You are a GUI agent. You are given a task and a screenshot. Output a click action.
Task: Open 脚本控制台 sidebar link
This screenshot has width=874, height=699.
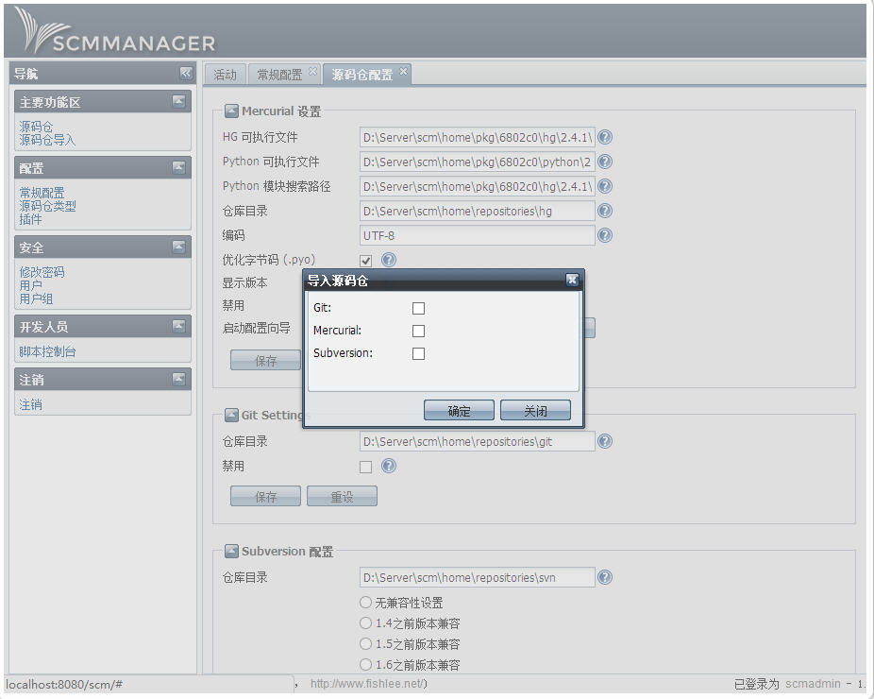[47, 351]
